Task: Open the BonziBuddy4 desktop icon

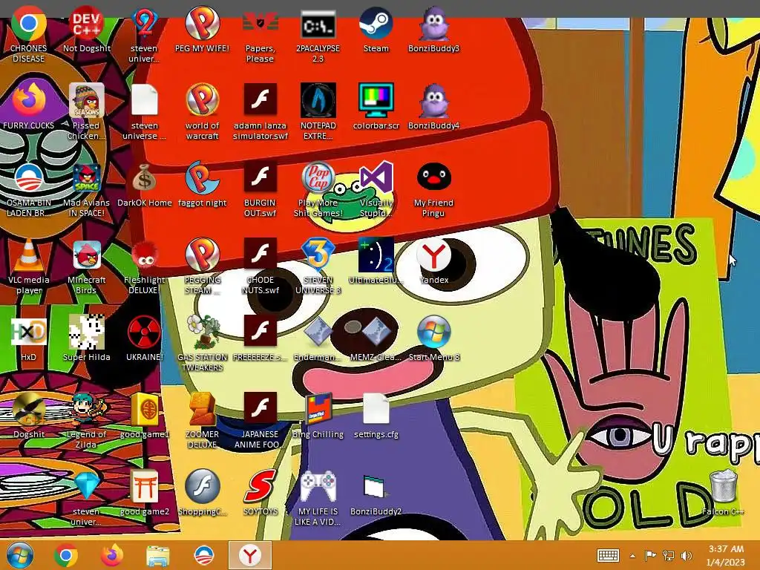Action: (x=433, y=101)
